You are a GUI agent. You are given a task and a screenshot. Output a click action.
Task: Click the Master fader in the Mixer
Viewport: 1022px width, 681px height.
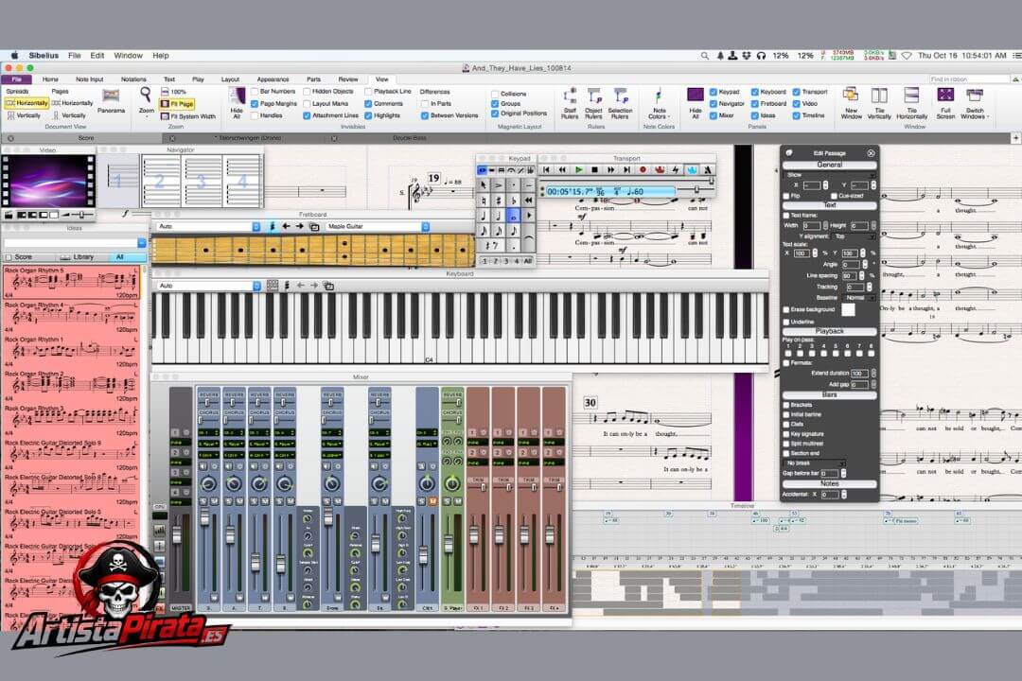click(176, 535)
